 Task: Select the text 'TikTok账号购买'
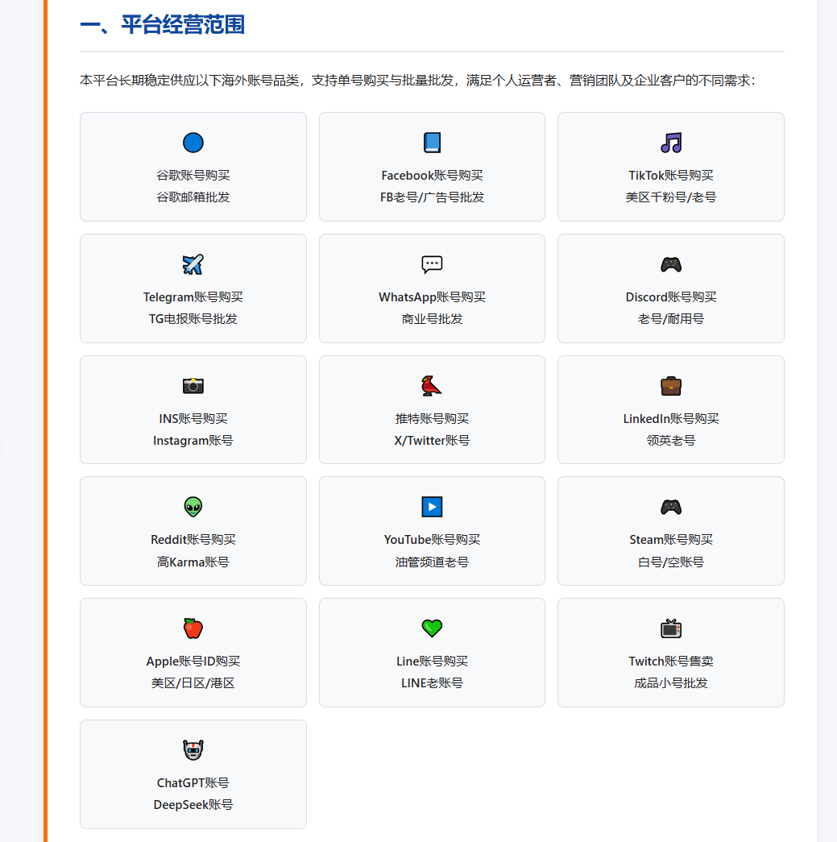coord(671,176)
